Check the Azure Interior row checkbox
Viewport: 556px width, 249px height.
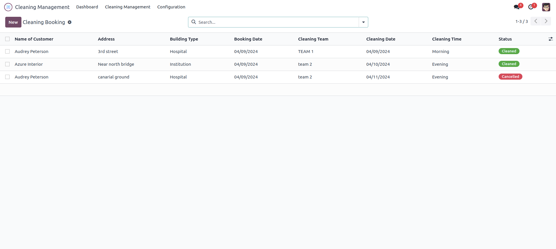coord(8,64)
